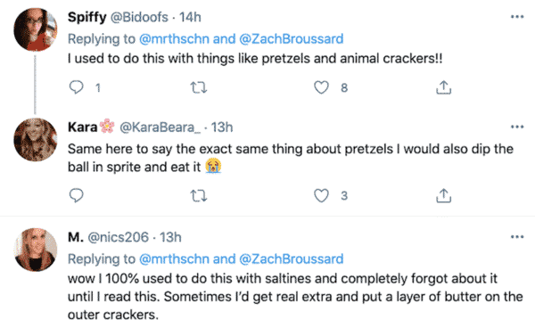Visit @ZachBroussard link in Spiffy's reply
The height and width of the screenshot is (328, 535).
(291, 39)
